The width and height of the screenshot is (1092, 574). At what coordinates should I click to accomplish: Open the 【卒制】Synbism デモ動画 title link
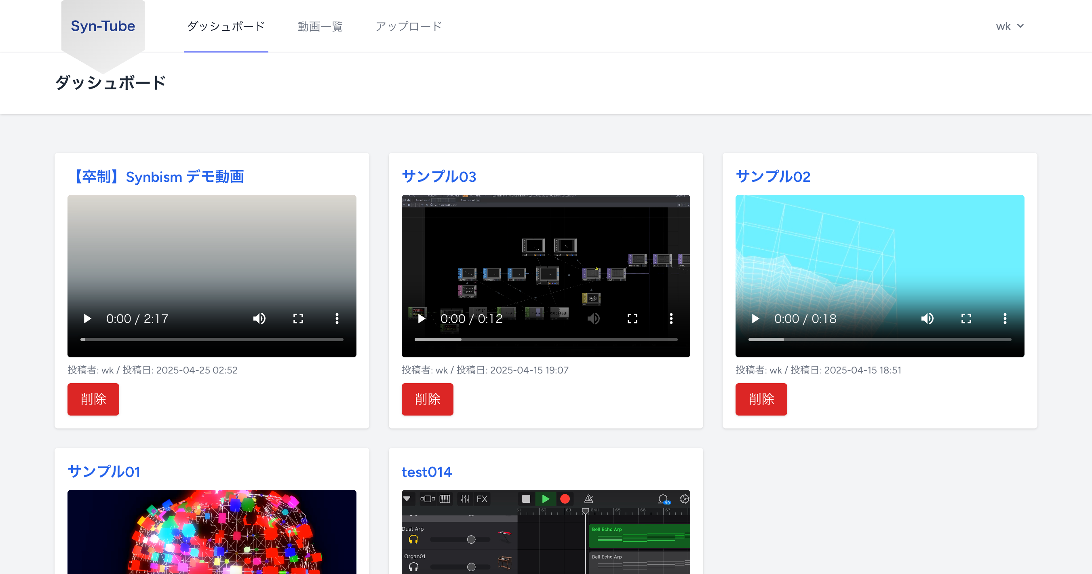156,177
